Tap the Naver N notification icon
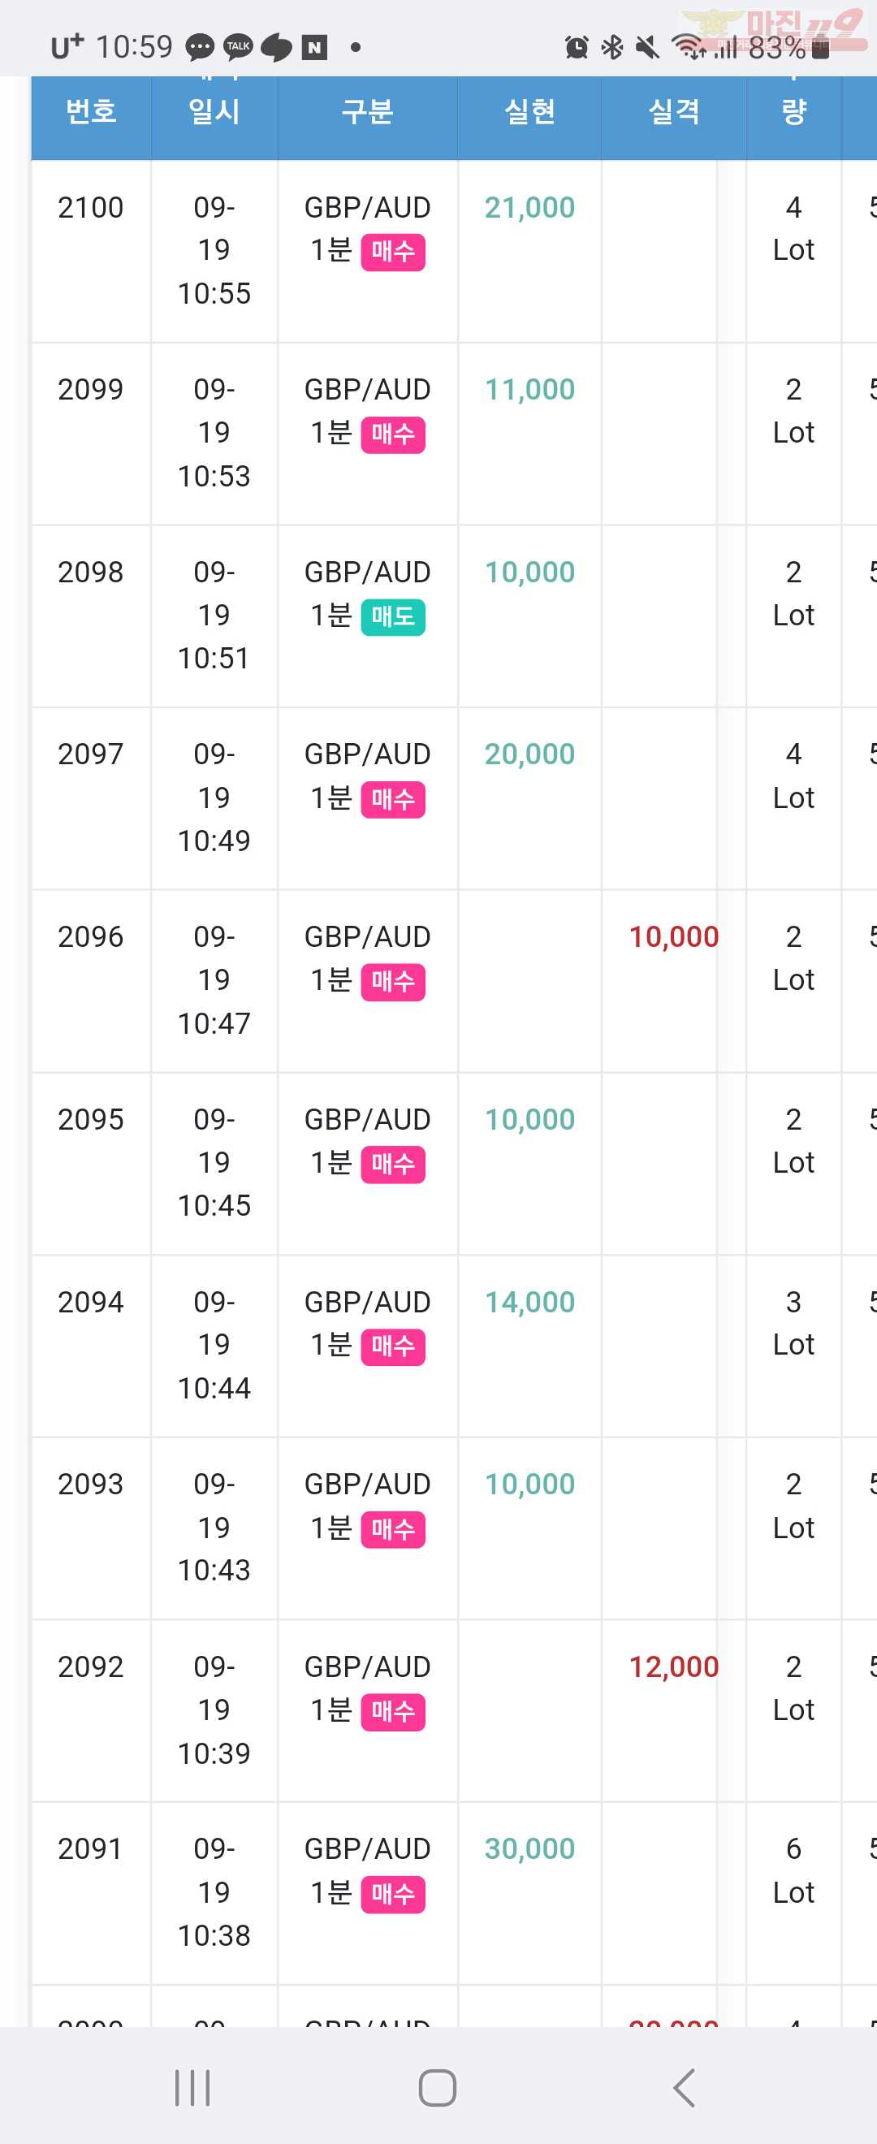 tap(314, 47)
